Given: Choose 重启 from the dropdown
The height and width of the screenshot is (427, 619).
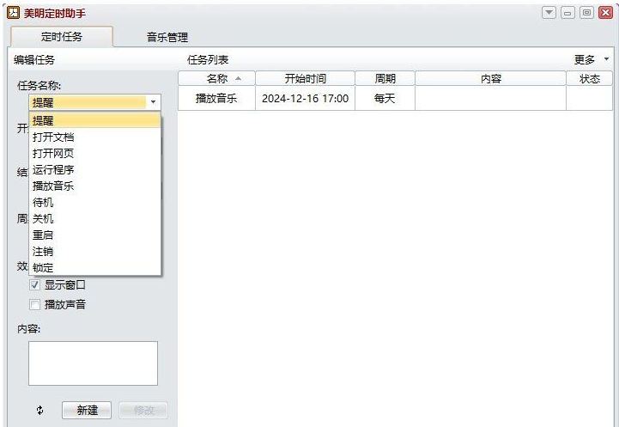Looking at the screenshot, I should pyautogui.click(x=94, y=235).
